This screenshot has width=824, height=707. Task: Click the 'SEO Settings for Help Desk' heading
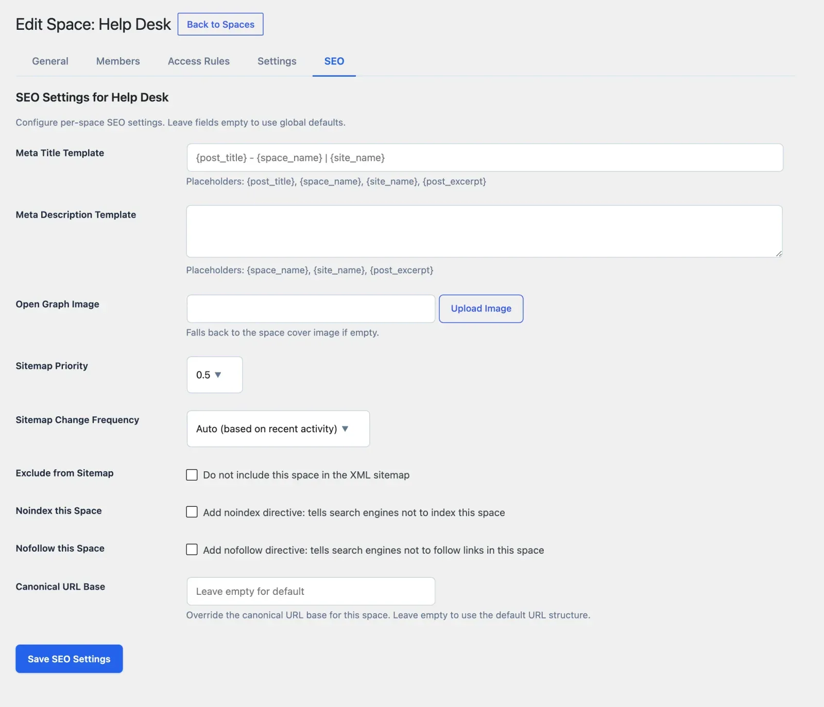click(x=92, y=97)
